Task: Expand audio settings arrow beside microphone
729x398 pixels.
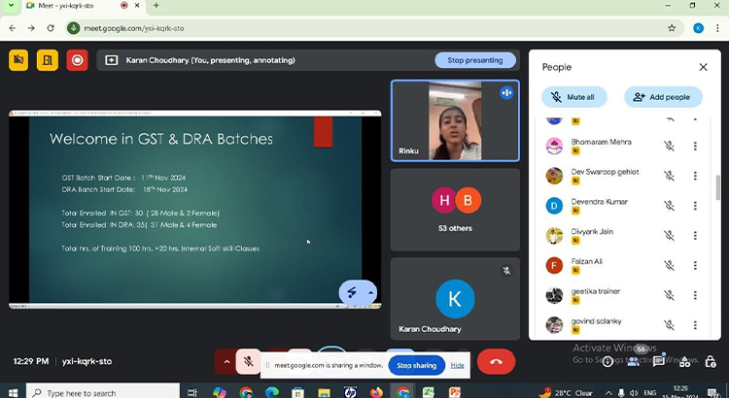Action: click(226, 361)
